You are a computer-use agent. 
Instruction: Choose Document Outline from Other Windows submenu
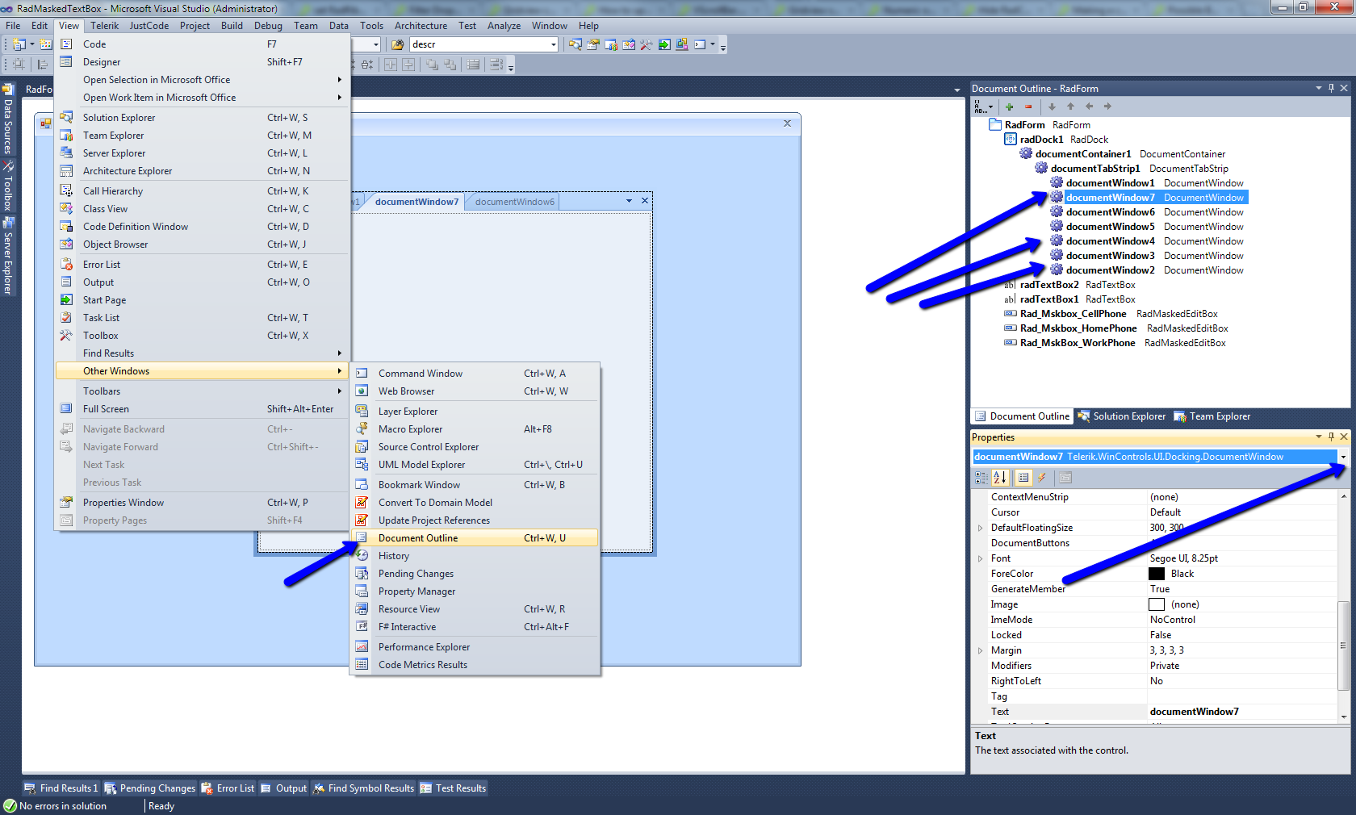pyautogui.click(x=475, y=538)
